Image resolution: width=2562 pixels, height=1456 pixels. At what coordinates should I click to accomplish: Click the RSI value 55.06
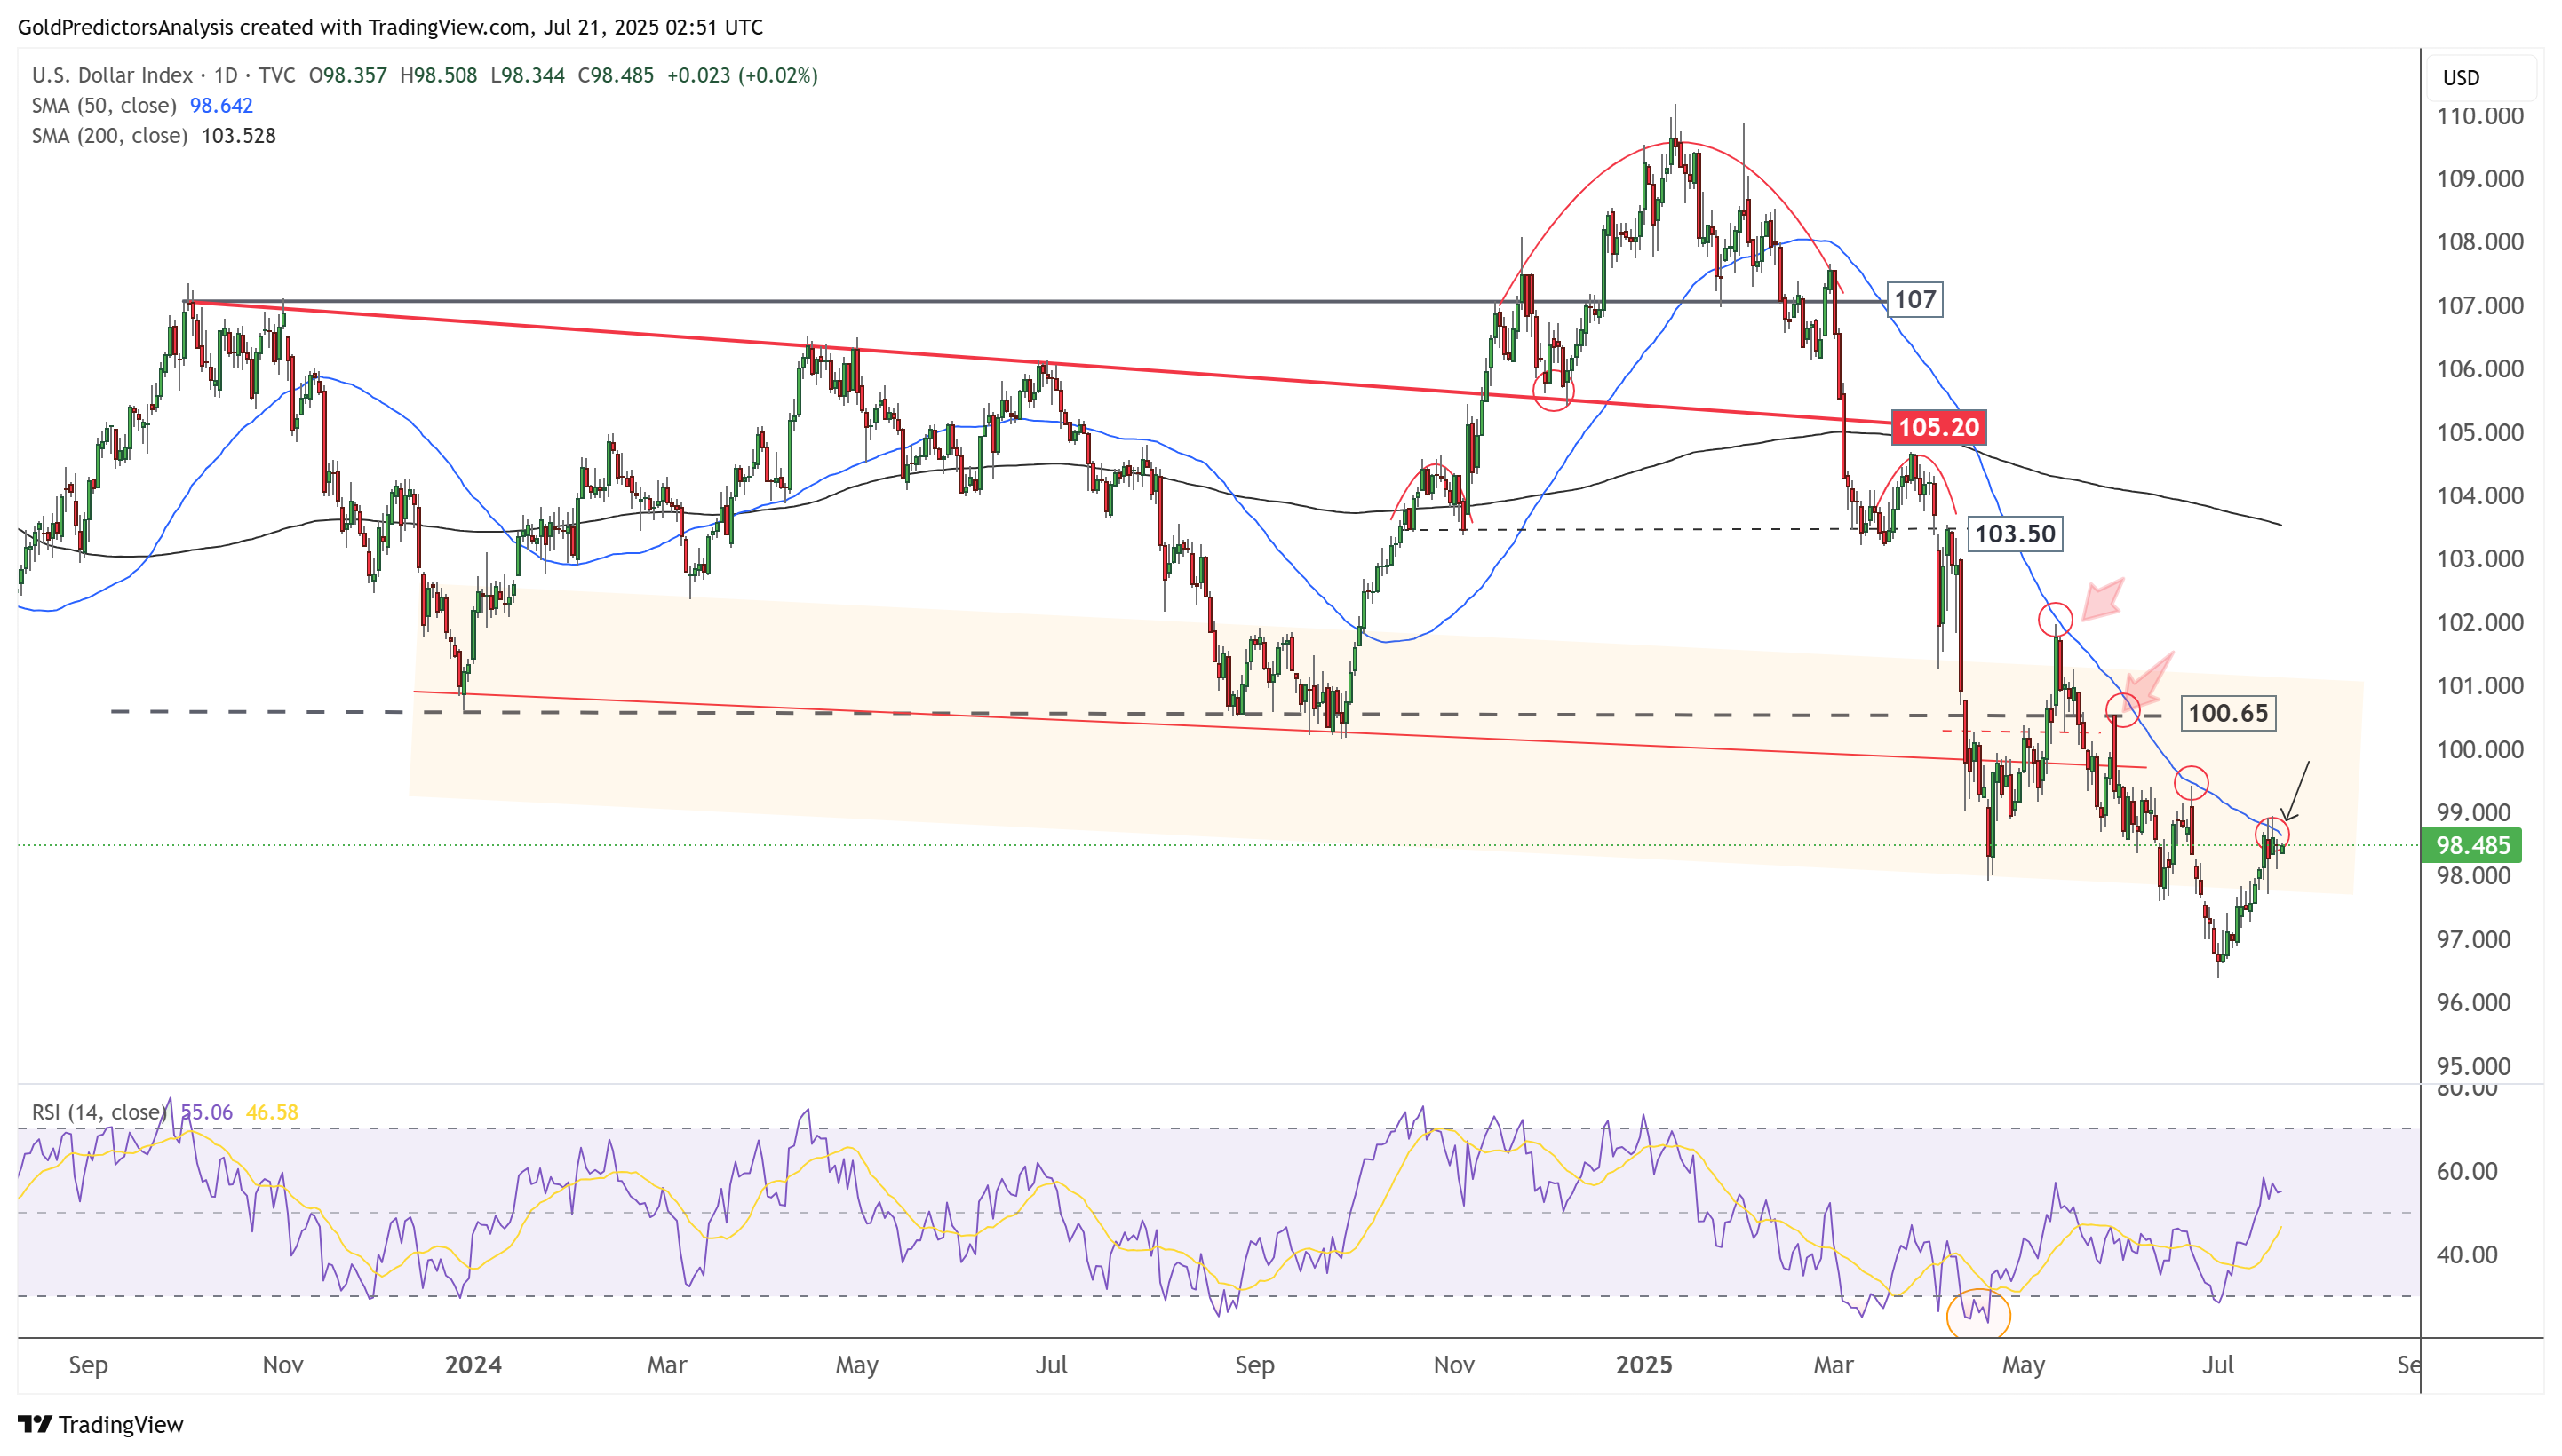pos(207,1112)
